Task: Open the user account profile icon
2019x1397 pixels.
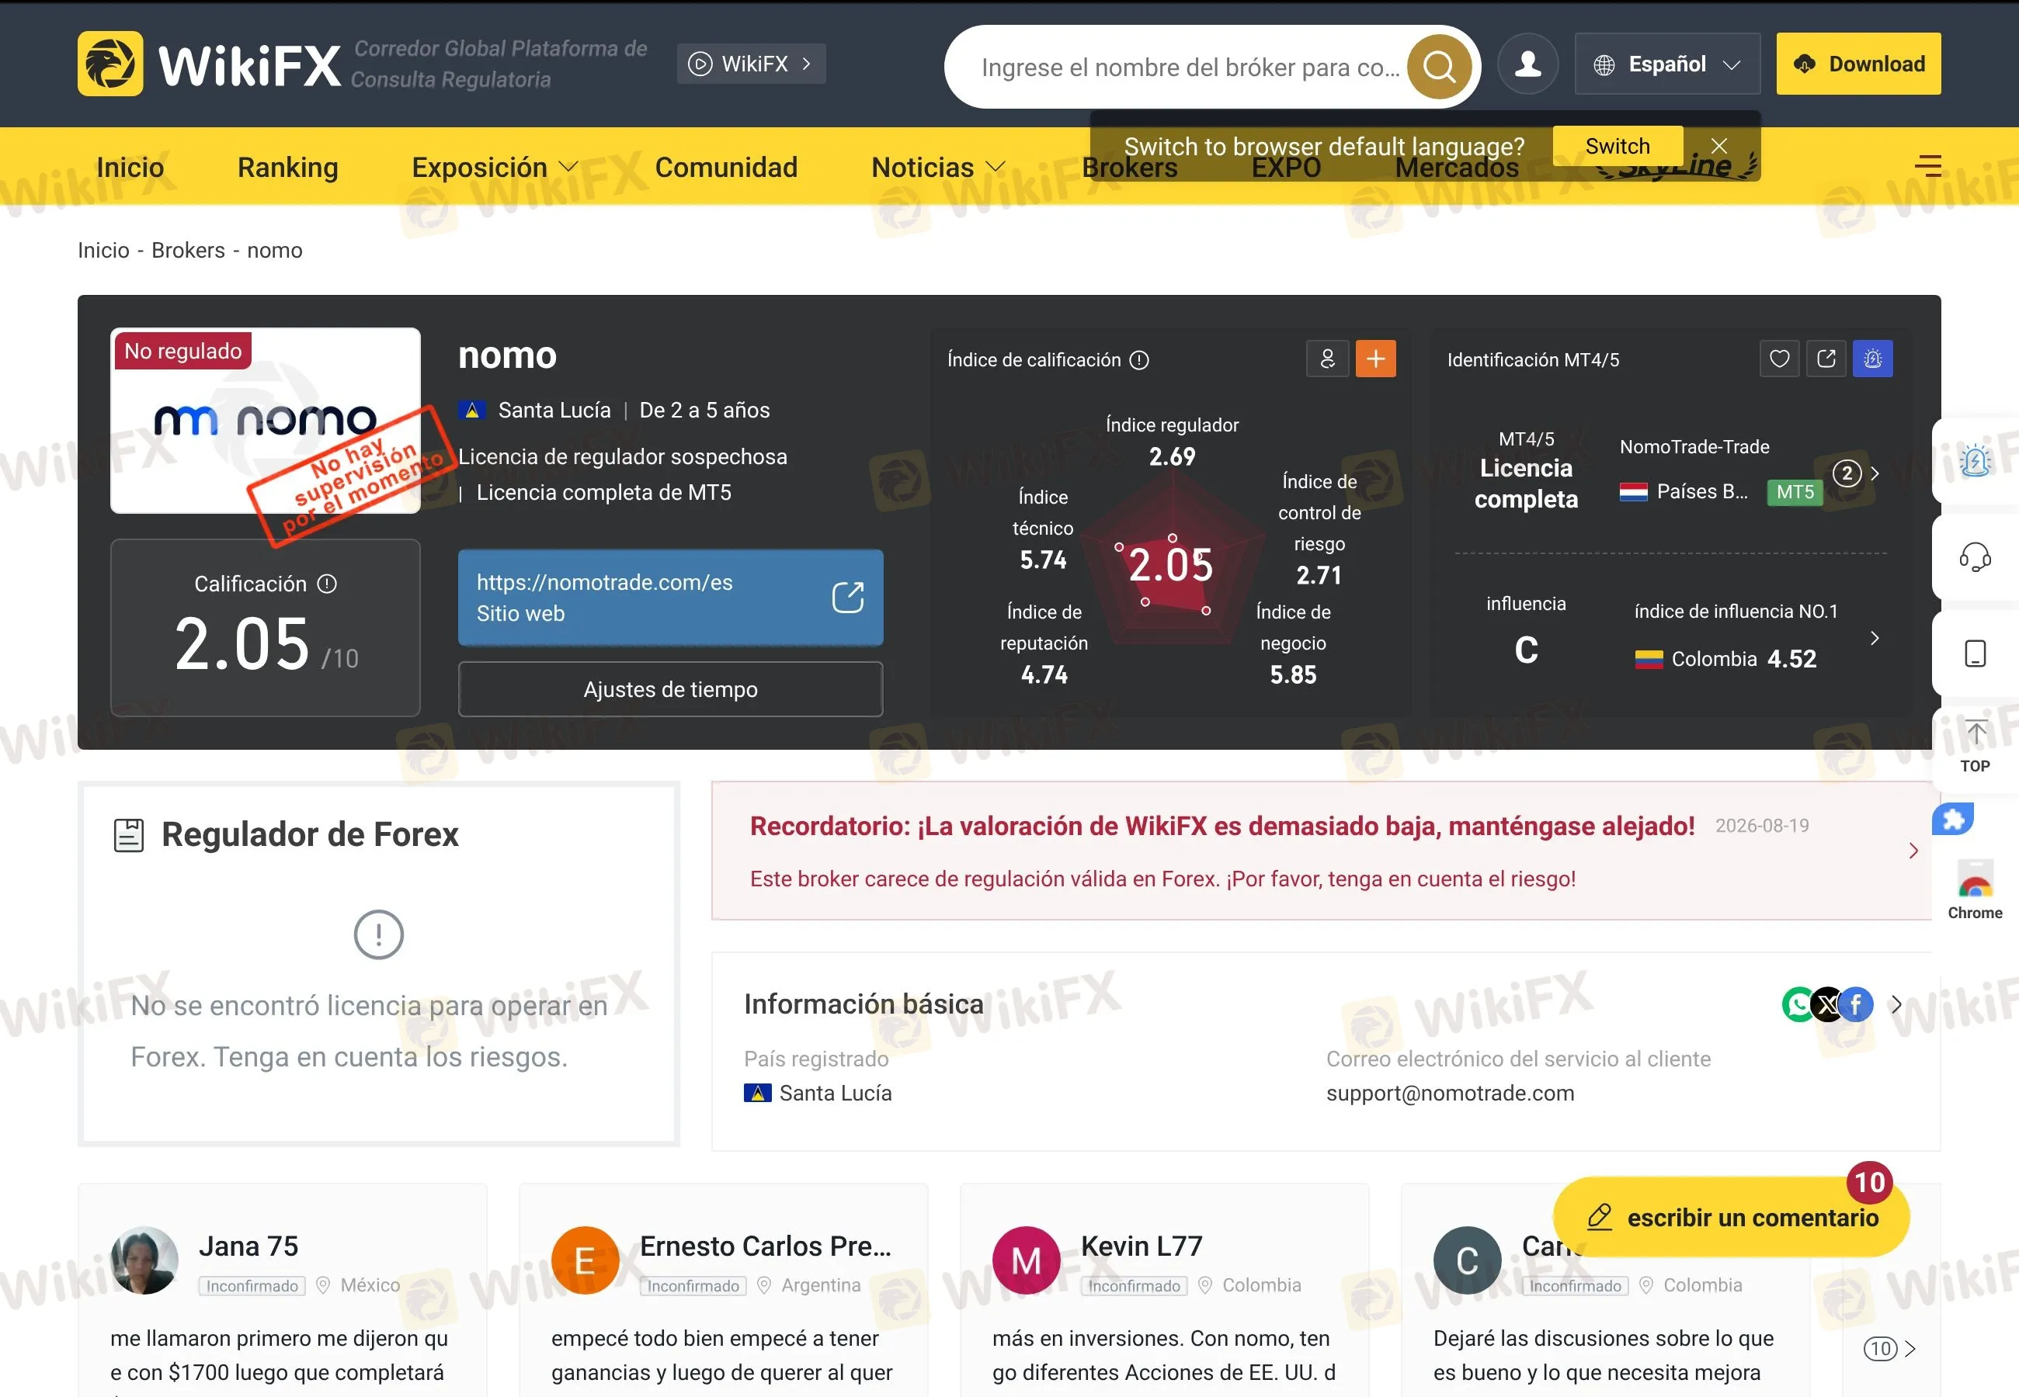Action: [1527, 64]
